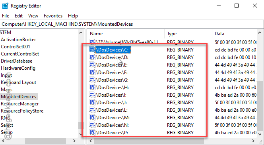The height and width of the screenshot is (145, 264).
Task: Open the File menu
Action: coord(6,16)
